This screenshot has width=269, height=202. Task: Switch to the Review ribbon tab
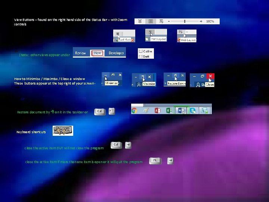point(80,53)
